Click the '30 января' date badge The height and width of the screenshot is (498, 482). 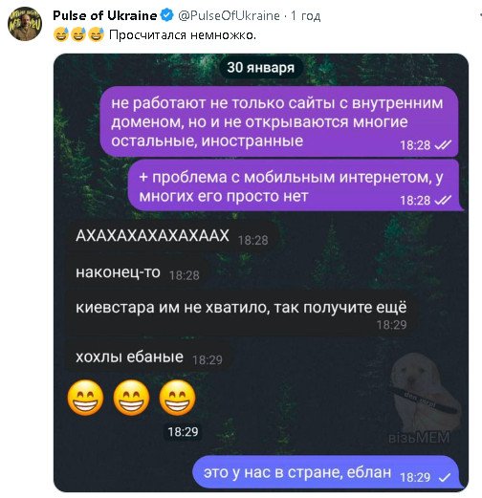point(261,68)
